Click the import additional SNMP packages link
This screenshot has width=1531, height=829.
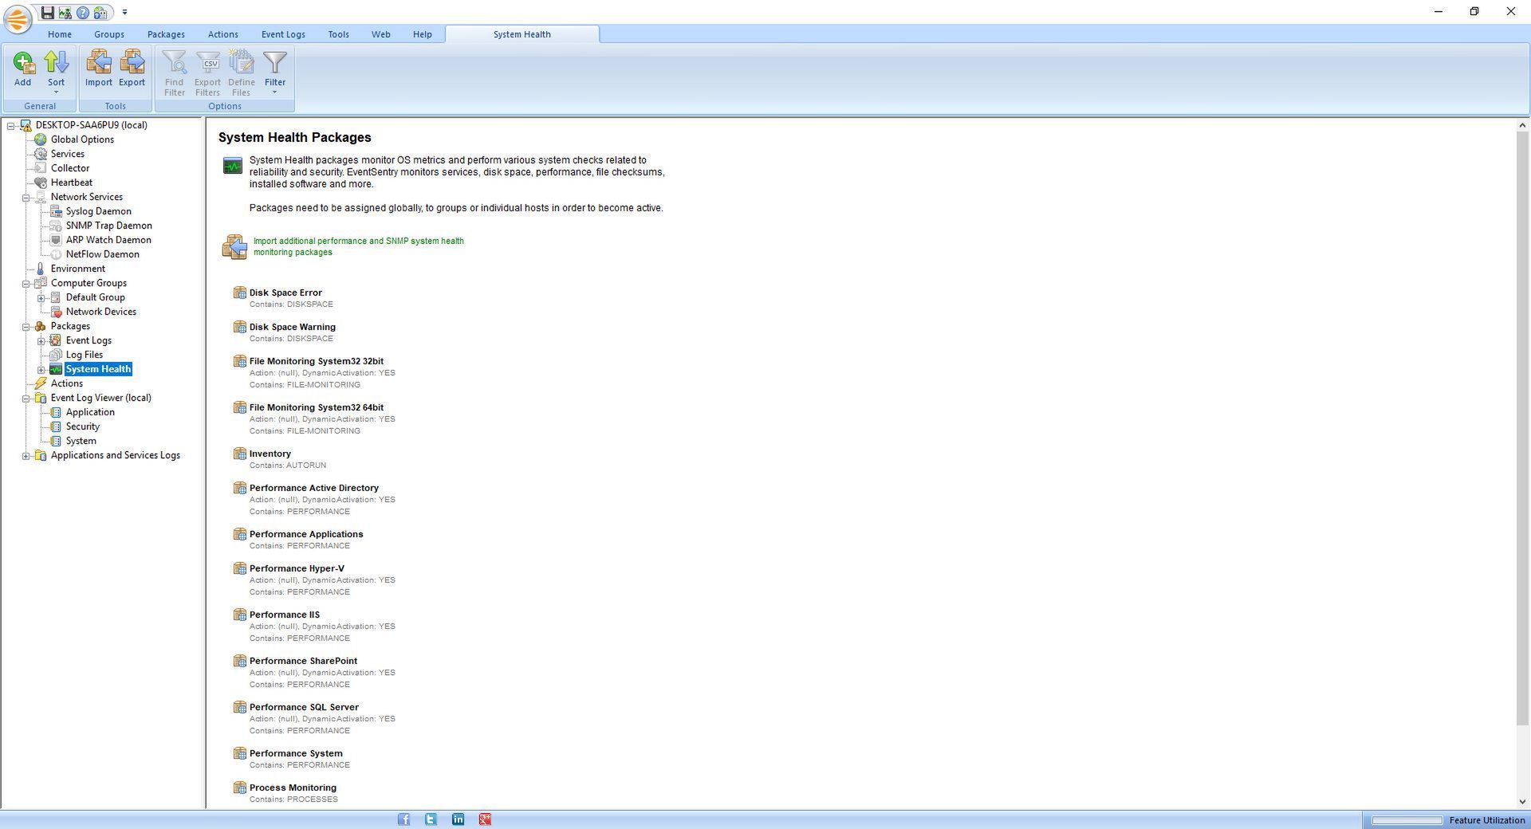coord(358,246)
